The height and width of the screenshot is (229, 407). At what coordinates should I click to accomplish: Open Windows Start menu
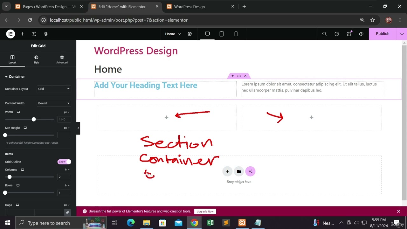coord(7,223)
